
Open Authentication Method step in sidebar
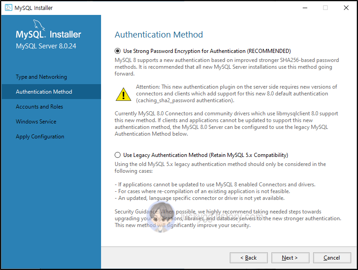click(51, 92)
